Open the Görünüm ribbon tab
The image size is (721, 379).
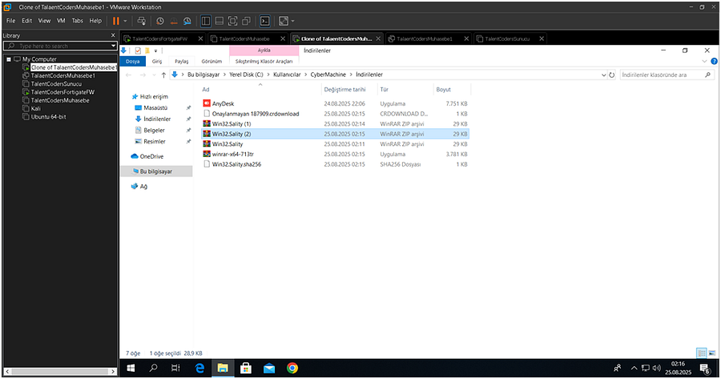click(x=211, y=61)
